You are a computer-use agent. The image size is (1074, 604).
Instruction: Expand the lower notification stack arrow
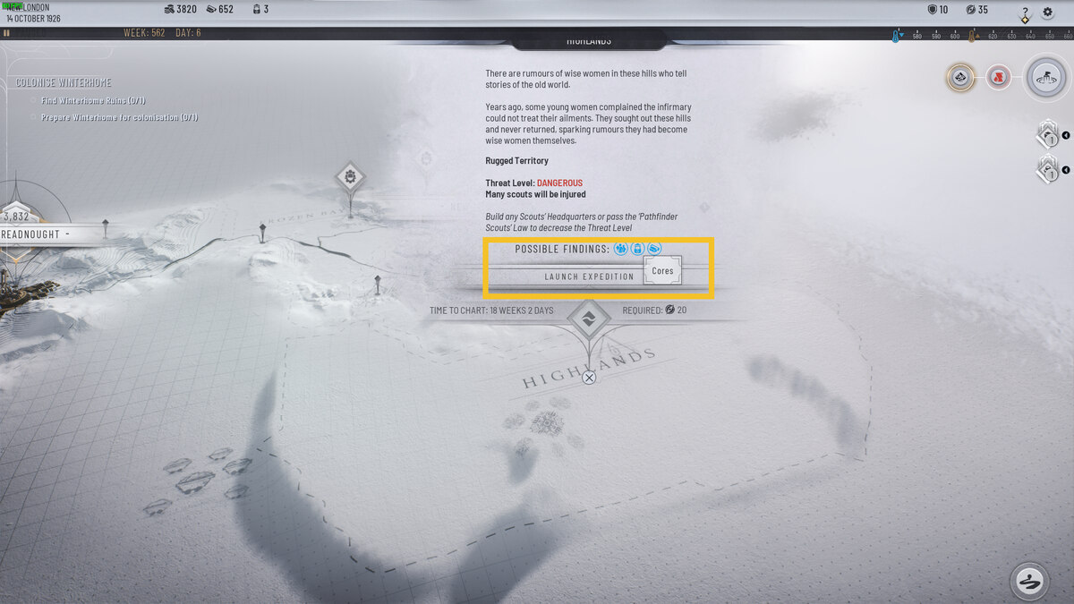(1066, 170)
